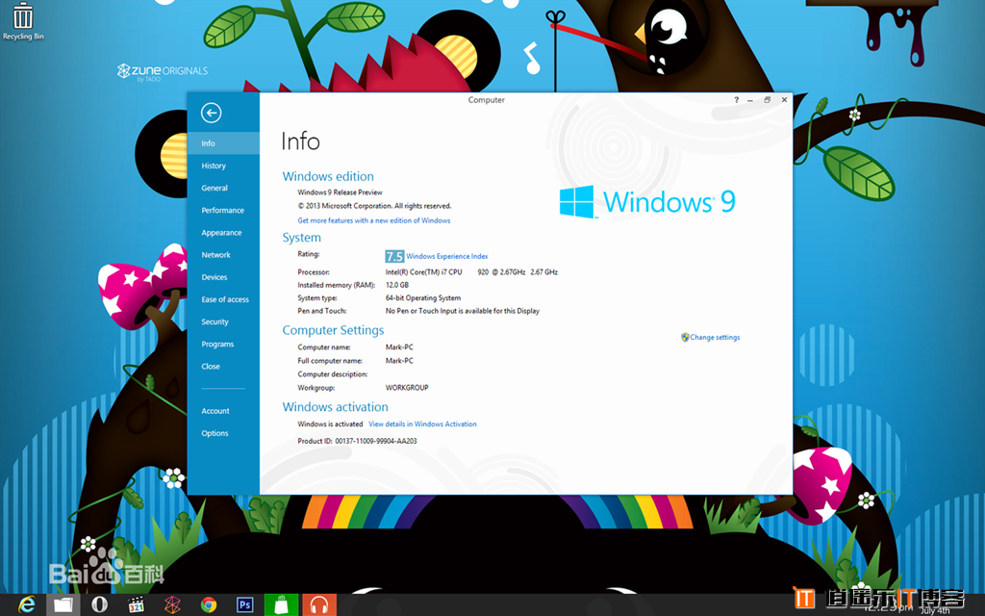
Task: Click "Get more features with a new edition of Windows"
Action: 374,220
